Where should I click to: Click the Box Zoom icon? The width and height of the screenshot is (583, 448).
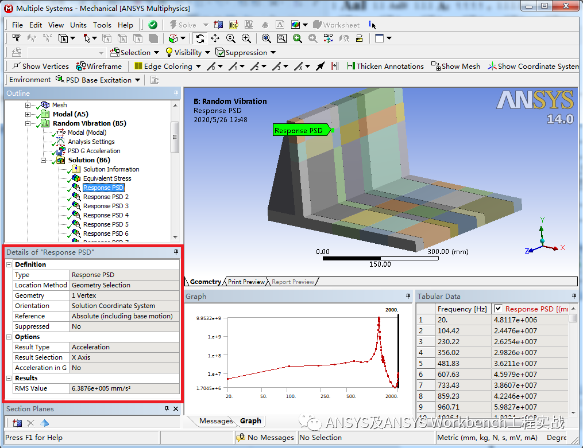[246, 38]
